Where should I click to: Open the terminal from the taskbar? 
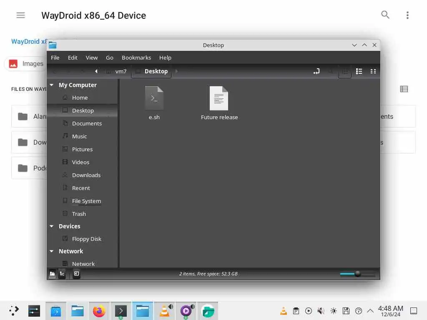pos(121,311)
